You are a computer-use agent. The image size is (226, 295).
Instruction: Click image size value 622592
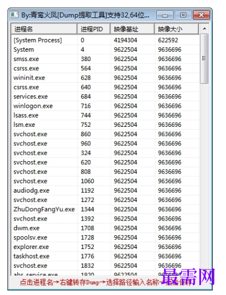tap(168, 40)
